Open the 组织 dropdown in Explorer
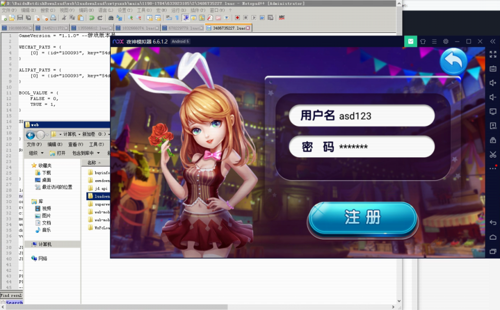This screenshot has width=500, height=310. 36,153
